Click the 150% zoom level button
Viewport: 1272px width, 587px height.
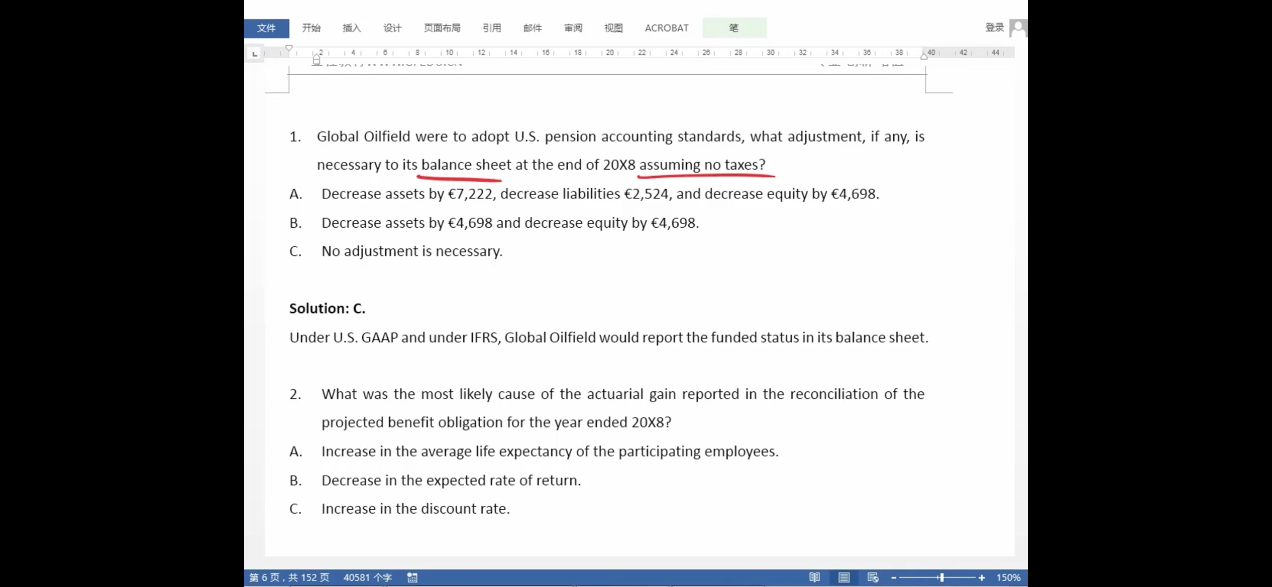(1008, 577)
